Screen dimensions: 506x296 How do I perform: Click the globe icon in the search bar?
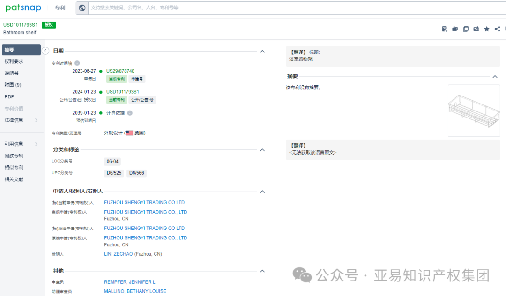(82, 7)
